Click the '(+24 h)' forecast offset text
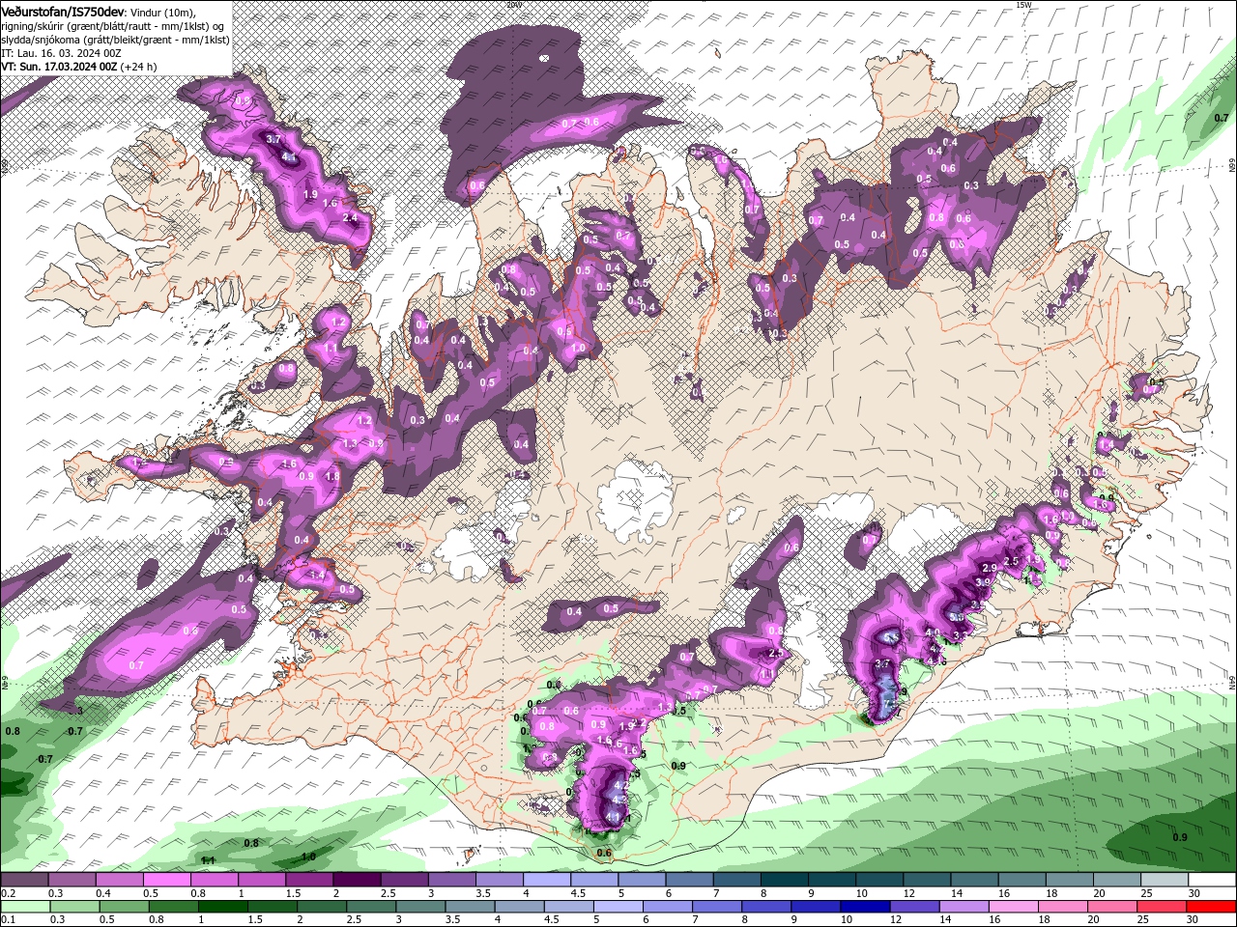 [x=139, y=67]
